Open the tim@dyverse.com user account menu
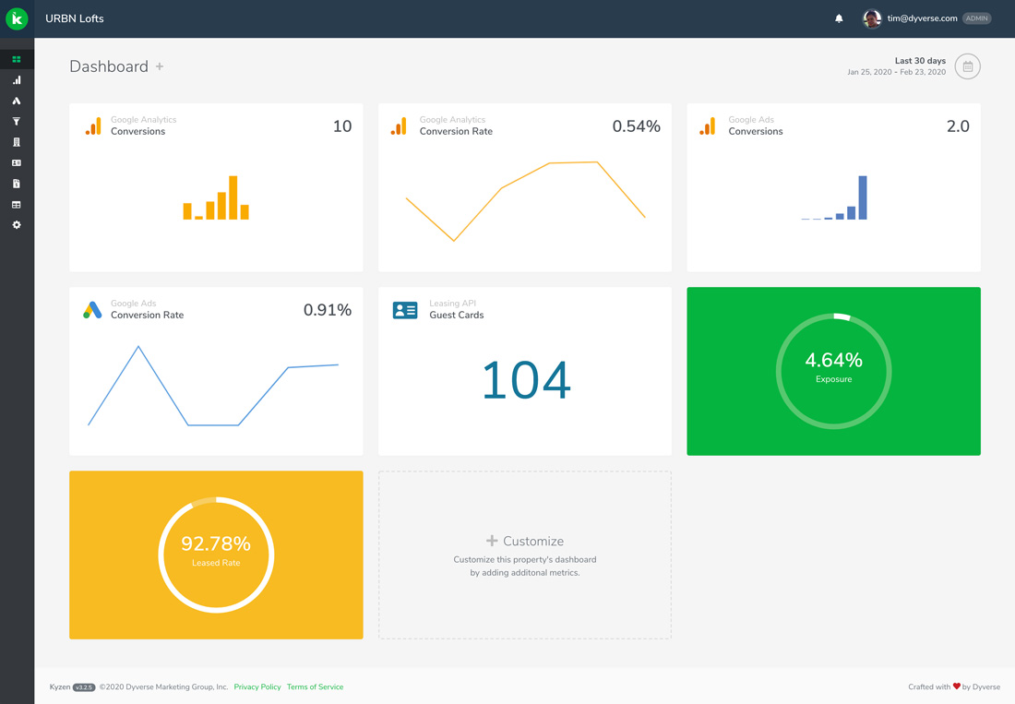The image size is (1015, 704). pyautogui.click(x=922, y=18)
